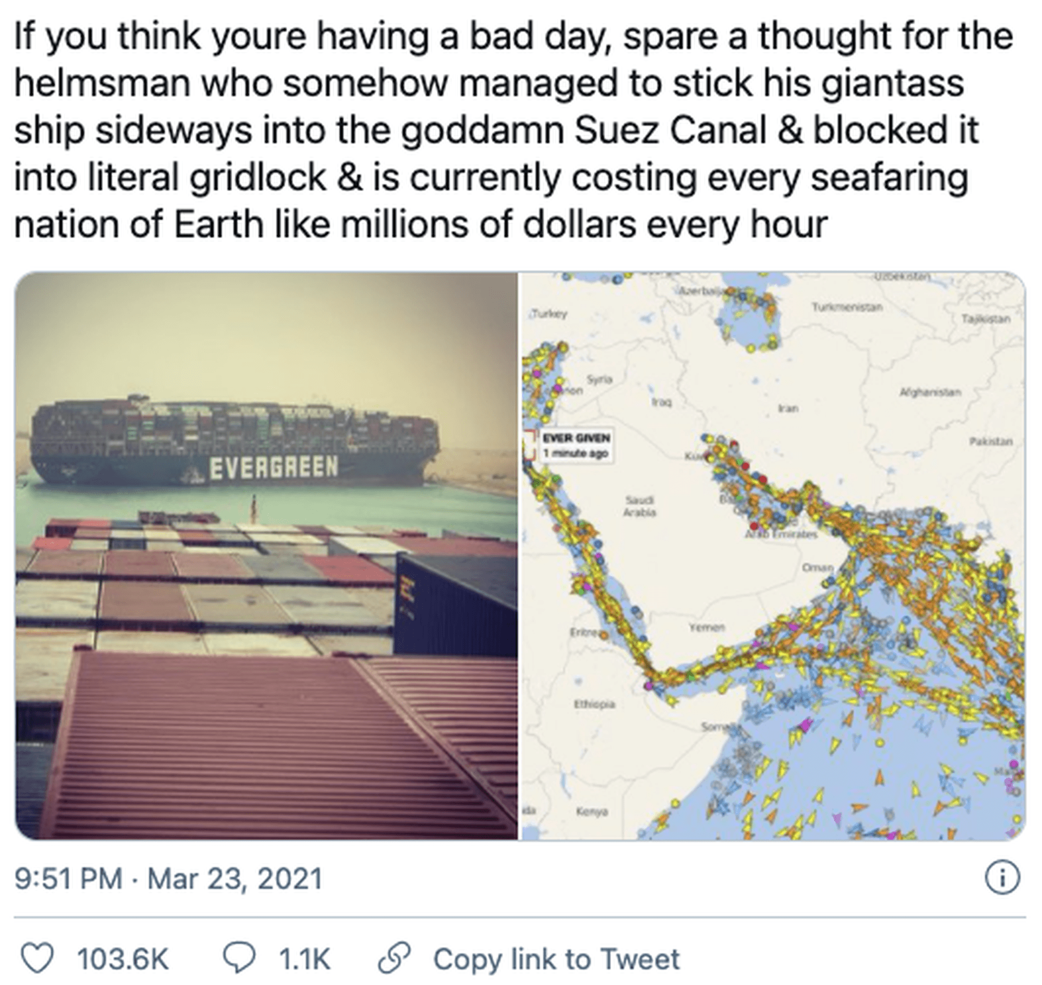The width and height of the screenshot is (1042, 985).
Task: Open the ship traffic map image
Action: (773, 556)
